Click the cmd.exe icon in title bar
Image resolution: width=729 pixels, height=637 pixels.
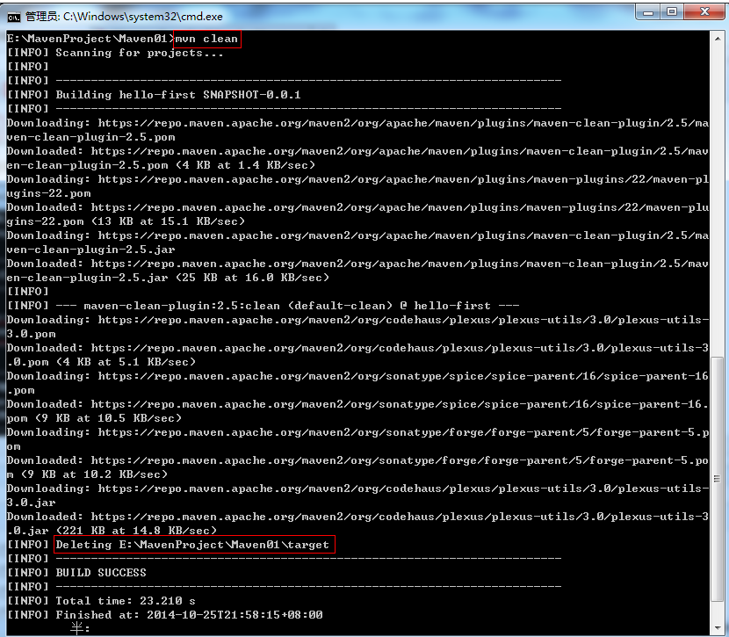pos(13,17)
